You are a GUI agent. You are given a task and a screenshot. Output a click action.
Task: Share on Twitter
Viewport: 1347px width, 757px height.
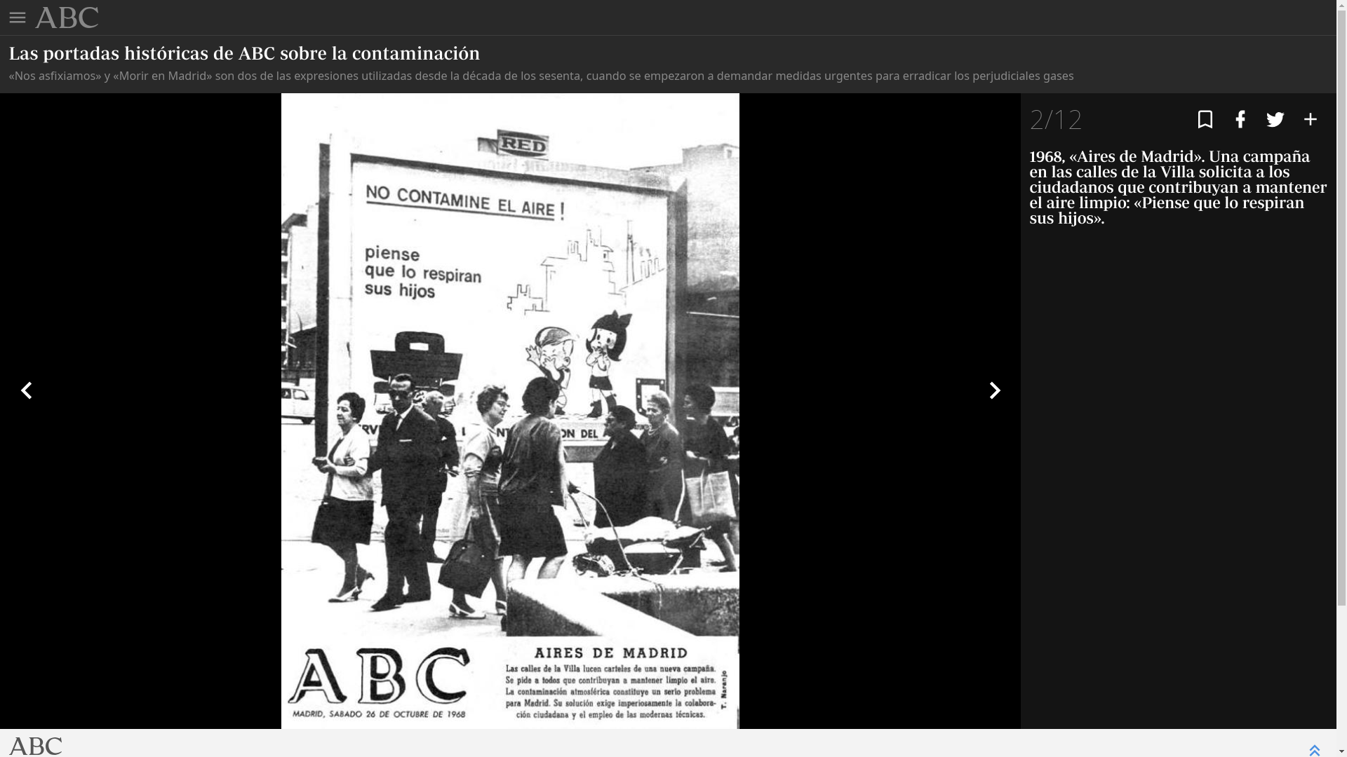point(1275,119)
